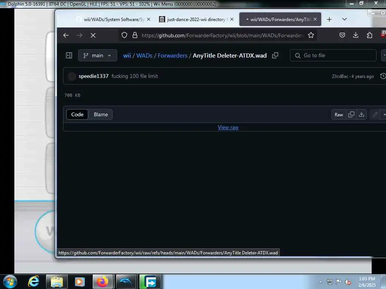
Task: Open Windows Explorer folder in taskbar
Action: 57,281
